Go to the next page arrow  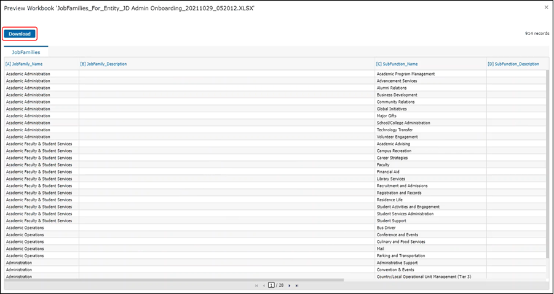tap(290, 285)
